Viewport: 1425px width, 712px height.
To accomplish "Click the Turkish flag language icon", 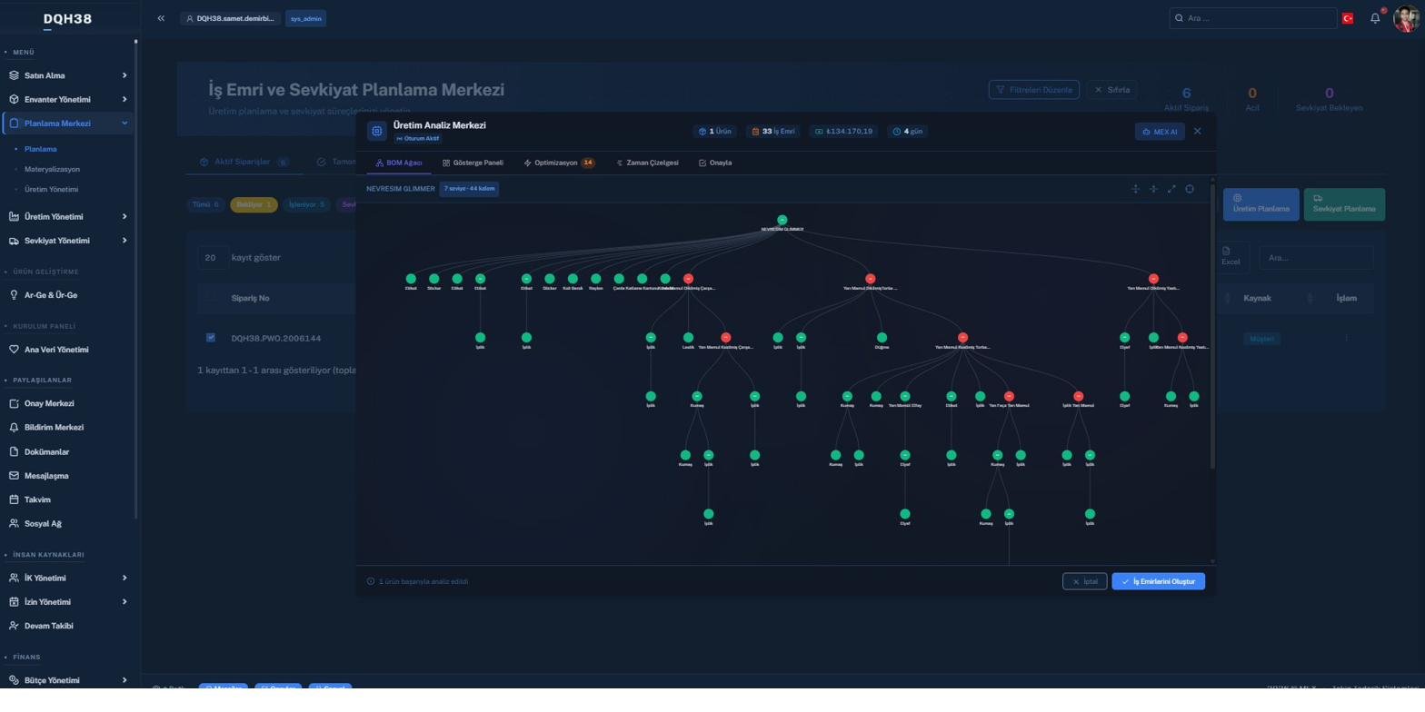I will (1348, 18).
